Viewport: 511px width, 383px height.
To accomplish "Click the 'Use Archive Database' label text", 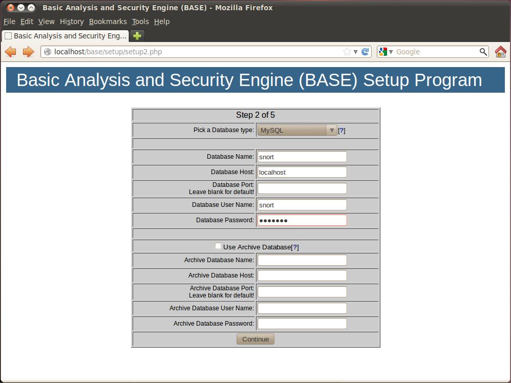I will [x=257, y=247].
